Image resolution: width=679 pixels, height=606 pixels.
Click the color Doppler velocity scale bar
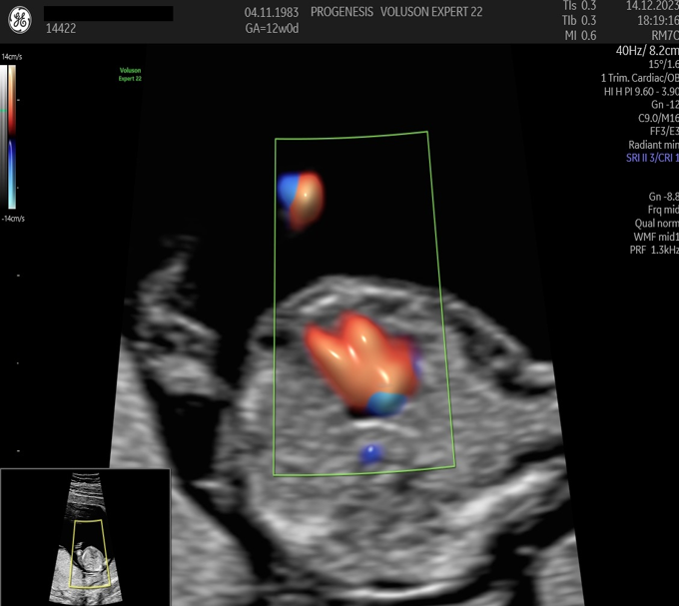(12, 137)
